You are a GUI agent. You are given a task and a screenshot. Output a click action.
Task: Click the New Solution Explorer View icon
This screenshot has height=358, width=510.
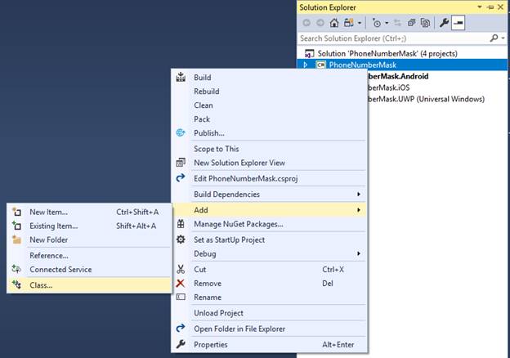pyautogui.click(x=181, y=163)
